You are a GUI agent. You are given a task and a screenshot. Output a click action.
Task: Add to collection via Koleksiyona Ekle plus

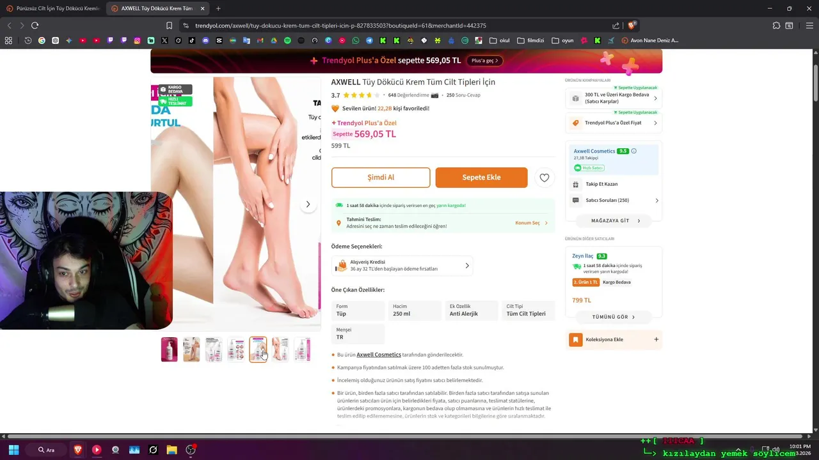point(656,339)
